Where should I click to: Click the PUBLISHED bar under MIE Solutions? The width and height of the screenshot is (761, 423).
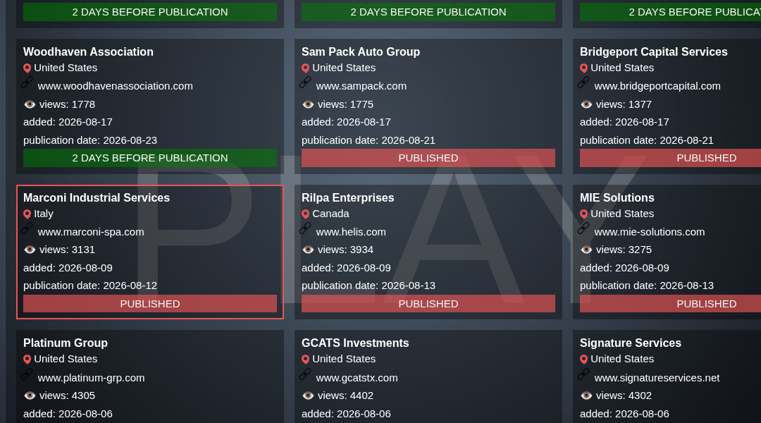pos(670,304)
